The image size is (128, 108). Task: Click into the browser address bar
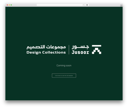[x=61, y=5]
